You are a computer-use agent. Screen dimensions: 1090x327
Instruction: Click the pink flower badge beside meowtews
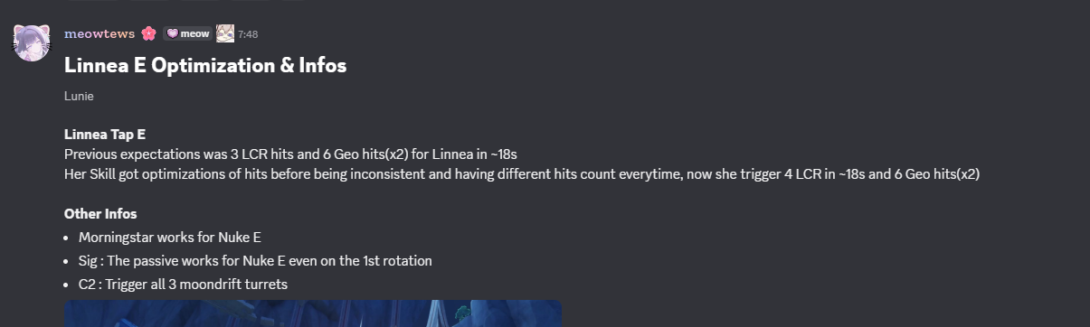(148, 33)
